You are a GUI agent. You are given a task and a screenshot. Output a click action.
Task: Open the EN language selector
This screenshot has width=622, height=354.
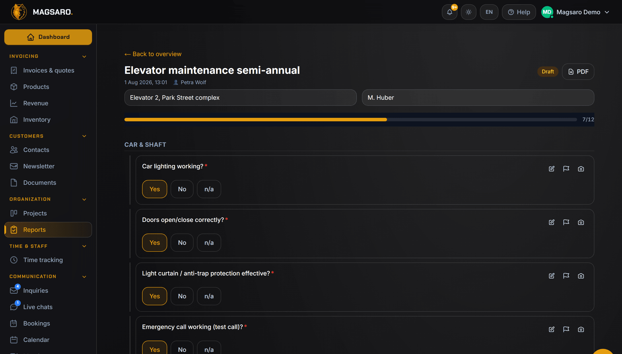489,12
